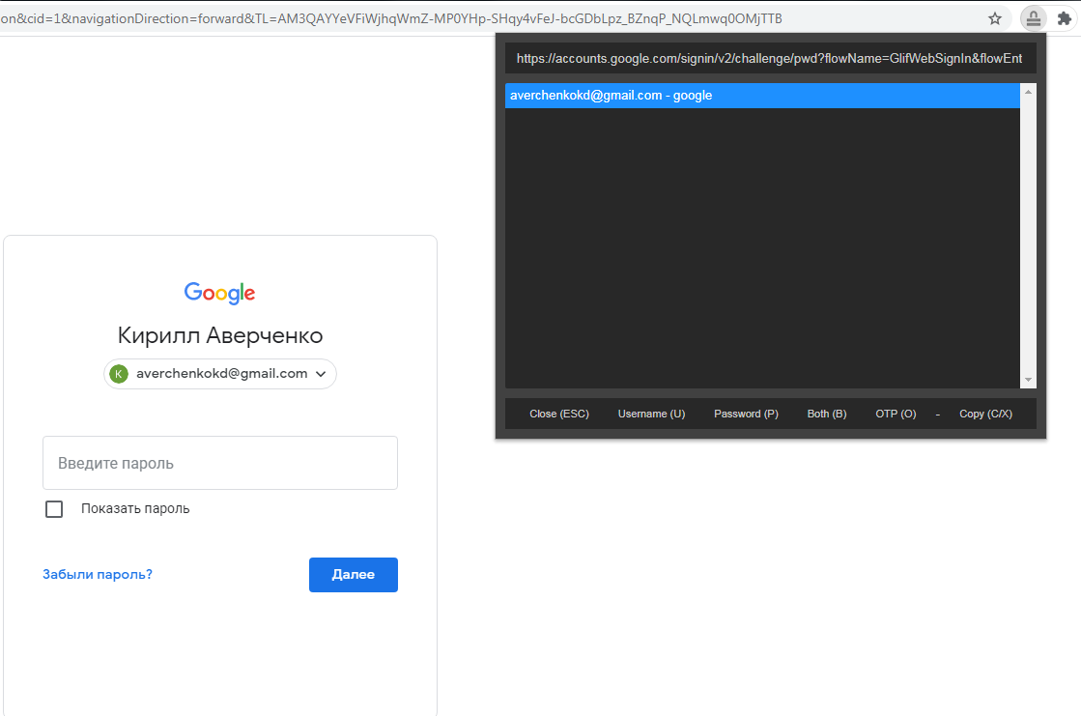Fill password with Password (P)
The height and width of the screenshot is (716, 1081).
tap(746, 414)
